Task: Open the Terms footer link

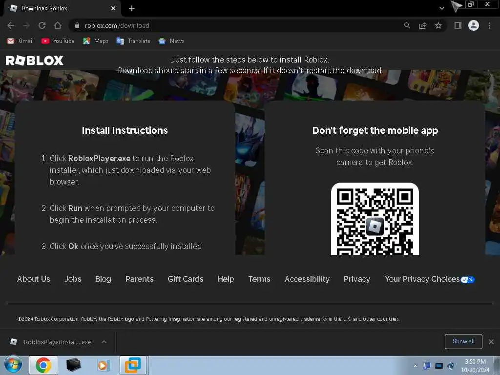Action: coord(259,279)
